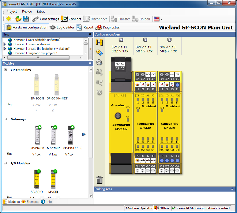Switch to the Modules tab
Image resolution: width=237 pixels, height=213 pixels.
coord(12,202)
